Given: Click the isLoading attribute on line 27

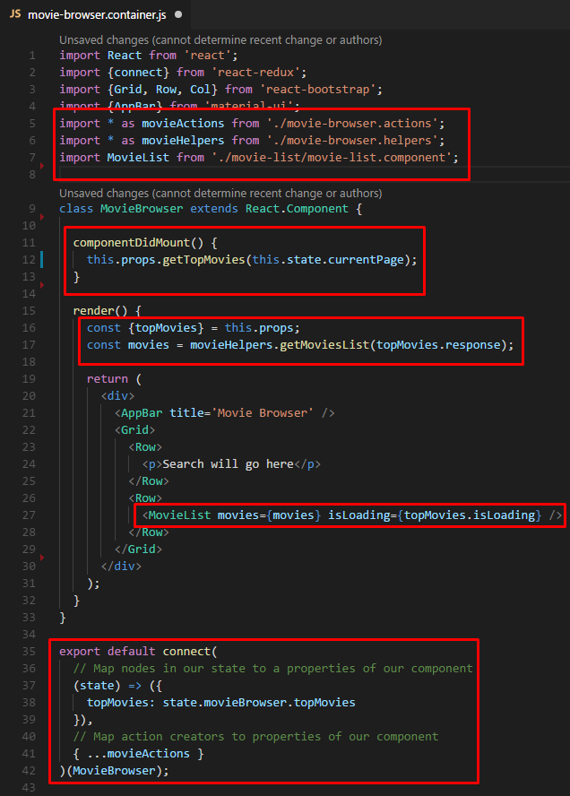Looking at the screenshot, I should [358, 515].
